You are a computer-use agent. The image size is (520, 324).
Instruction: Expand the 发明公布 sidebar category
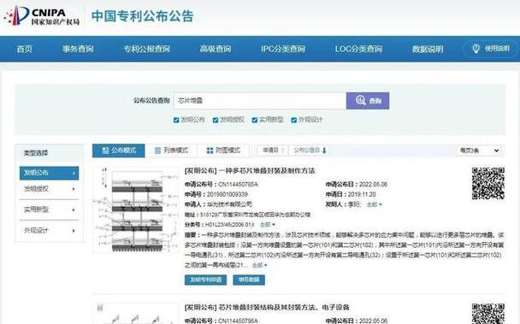pos(49,173)
